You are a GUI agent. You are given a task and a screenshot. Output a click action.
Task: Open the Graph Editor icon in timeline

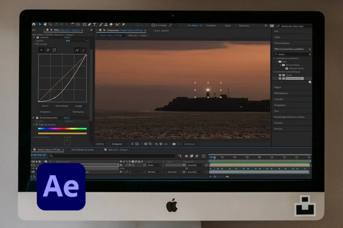point(204,156)
